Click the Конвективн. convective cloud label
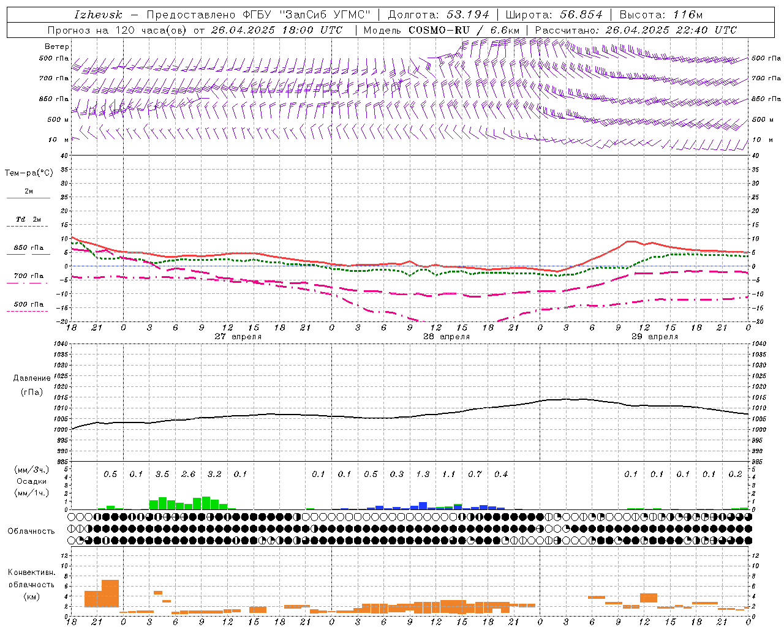The image size is (784, 627). click(x=32, y=573)
